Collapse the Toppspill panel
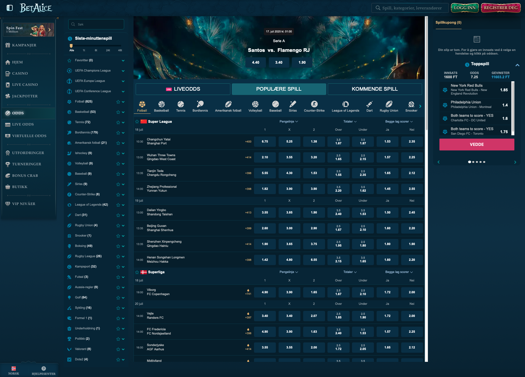Image resolution: width=525 pixels, height=377 pixels. point(517,65)
